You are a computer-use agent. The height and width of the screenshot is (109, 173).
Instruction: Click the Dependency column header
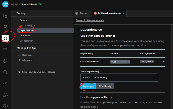click(x=87, y=54)
